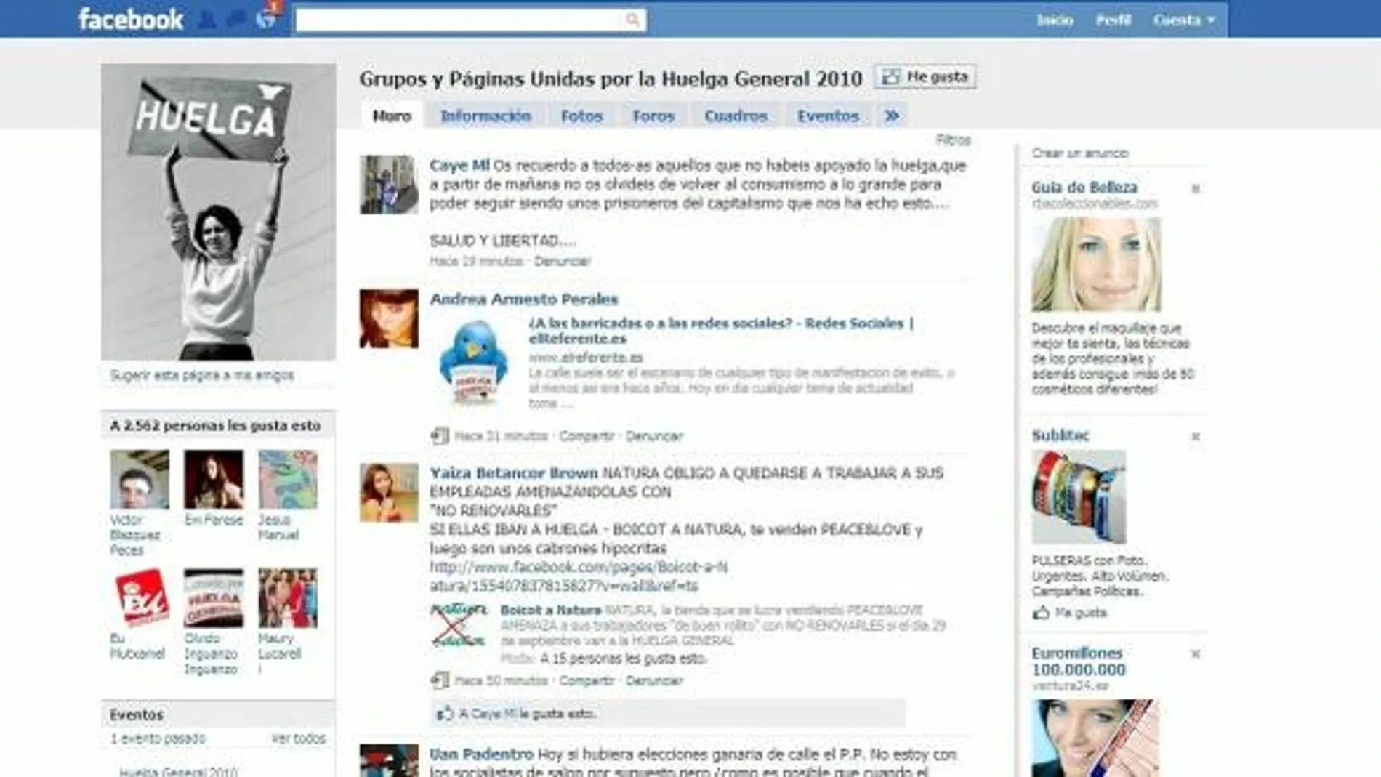This screenshot has height=777, width=1381.
Task: Click the search magnifier icon
Action: (632, 20)
